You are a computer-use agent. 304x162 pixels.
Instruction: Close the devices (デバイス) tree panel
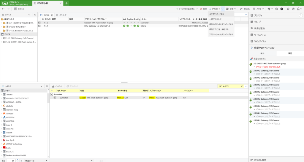click(x=35, y=15)
